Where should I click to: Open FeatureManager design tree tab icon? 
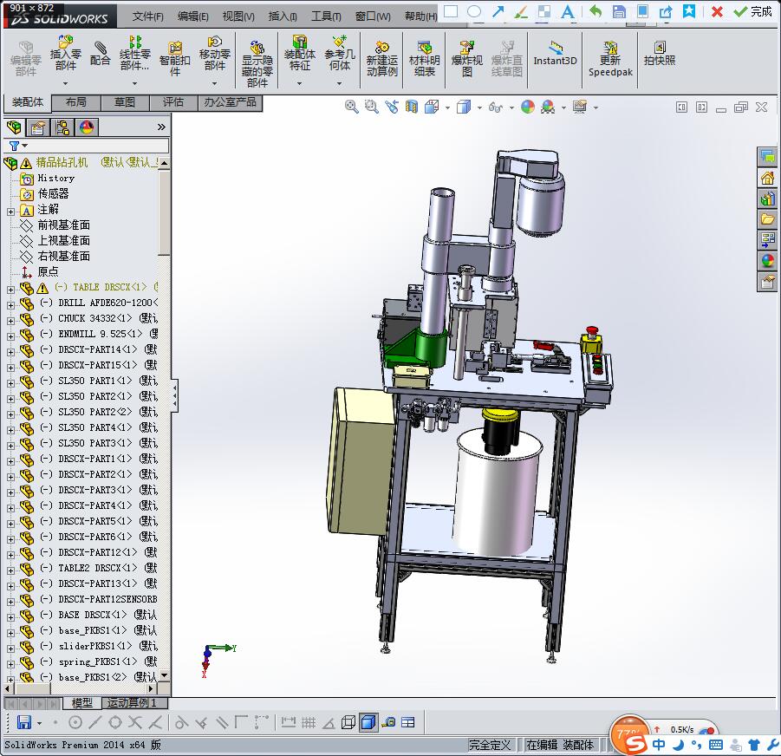(14, 127)
